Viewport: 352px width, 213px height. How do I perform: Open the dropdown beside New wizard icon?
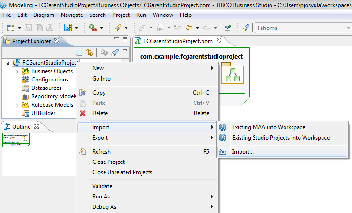click(x=19, y=28)
